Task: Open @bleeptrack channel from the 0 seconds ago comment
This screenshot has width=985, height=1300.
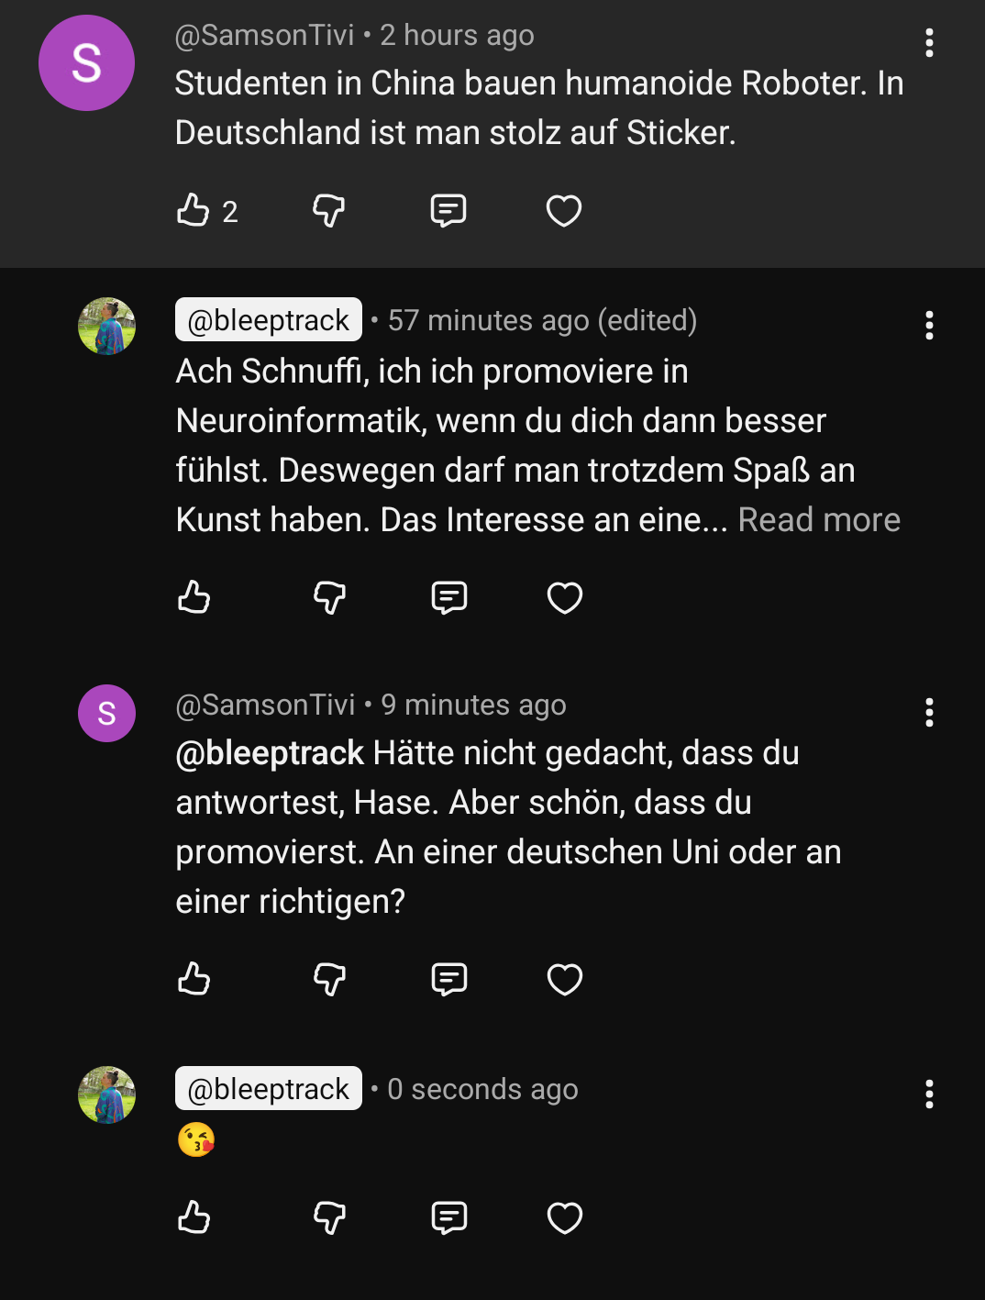Action: pyautogui.click(x=269, y=1089)
